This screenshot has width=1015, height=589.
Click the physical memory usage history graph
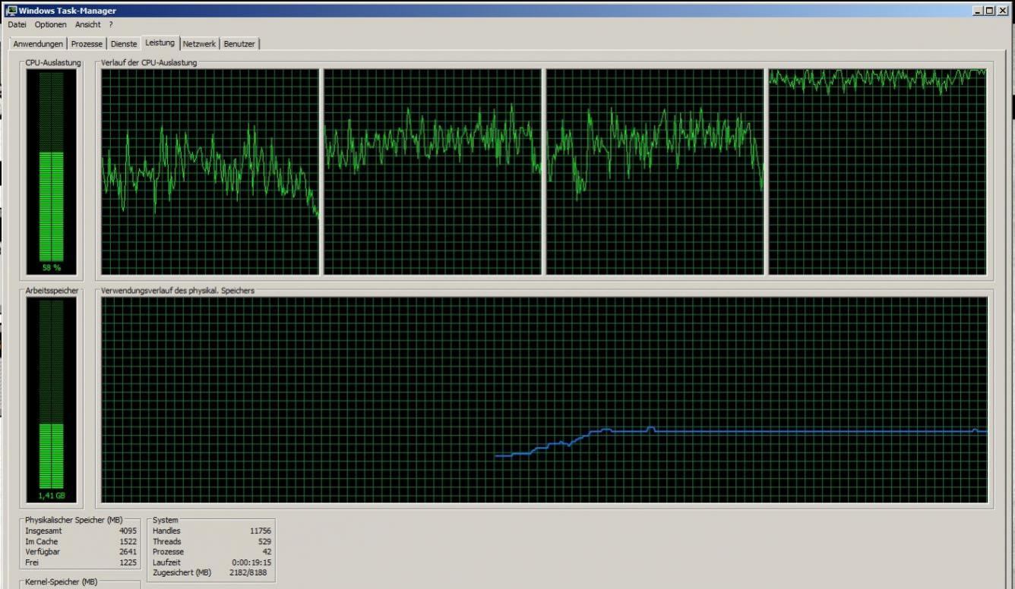coord(544,399)
